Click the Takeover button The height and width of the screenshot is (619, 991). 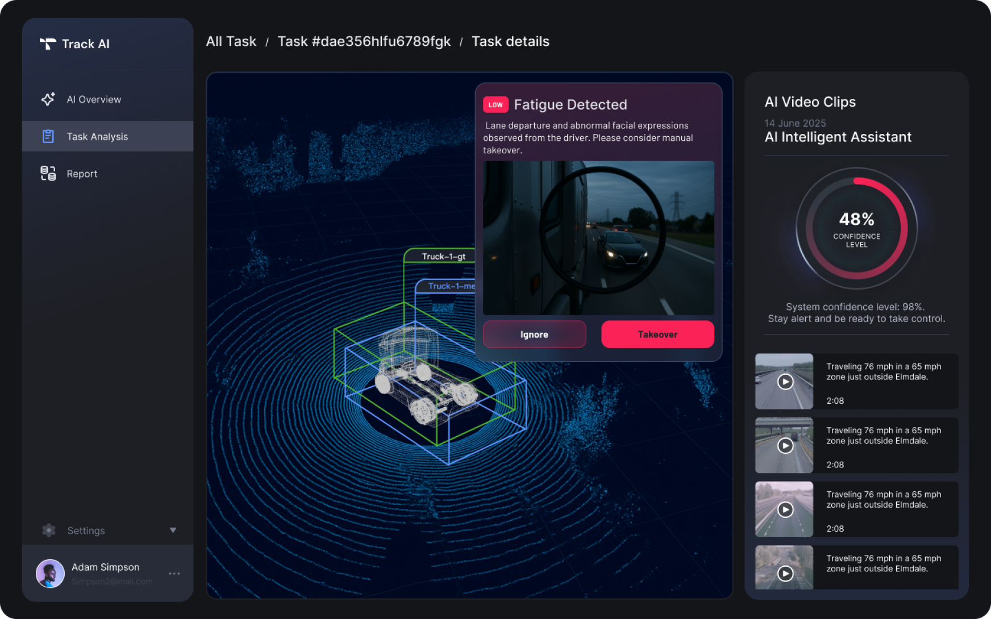pos(657,334)
